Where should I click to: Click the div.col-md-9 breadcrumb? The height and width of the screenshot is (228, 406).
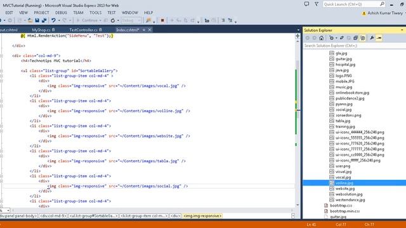click(53, 216)
